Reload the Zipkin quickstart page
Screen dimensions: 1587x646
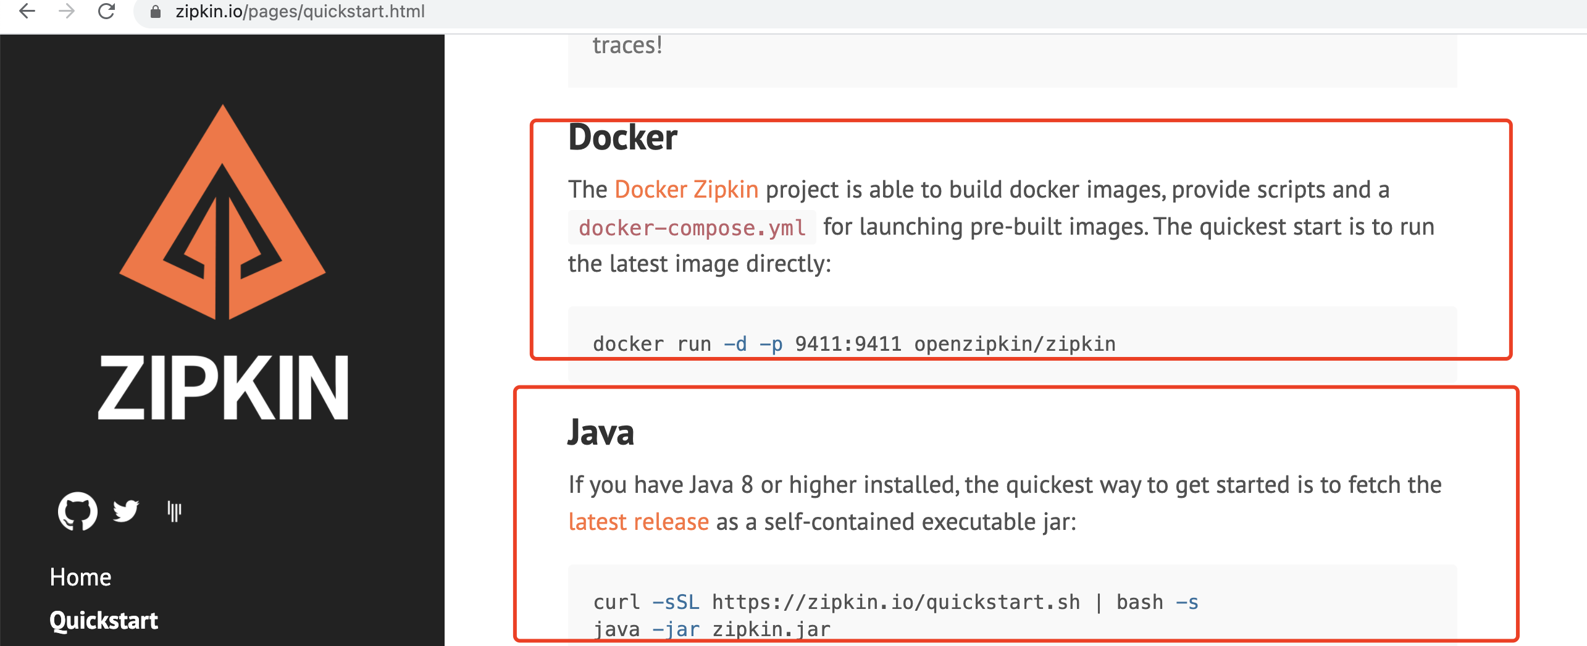tap(107, 11)
